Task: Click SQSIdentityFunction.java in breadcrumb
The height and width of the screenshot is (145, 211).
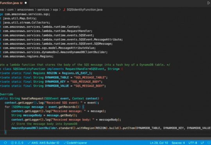Action: coord(84,9)
